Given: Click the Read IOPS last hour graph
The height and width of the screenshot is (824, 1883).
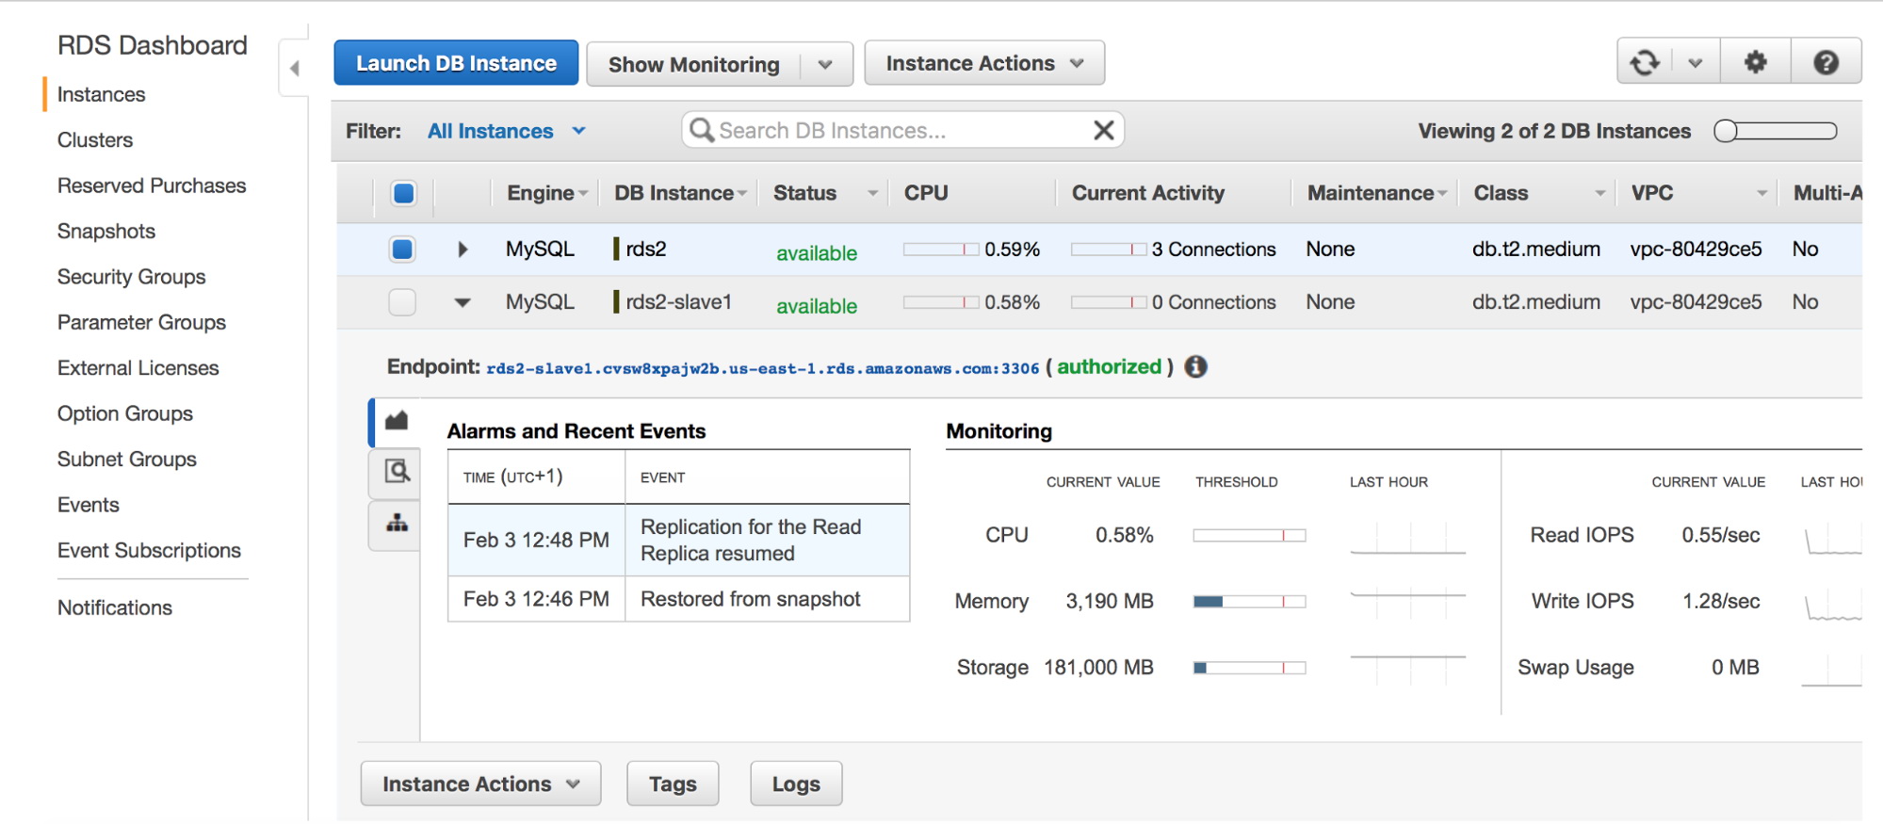Looking at the screenshot, I should coord(1832,538).
